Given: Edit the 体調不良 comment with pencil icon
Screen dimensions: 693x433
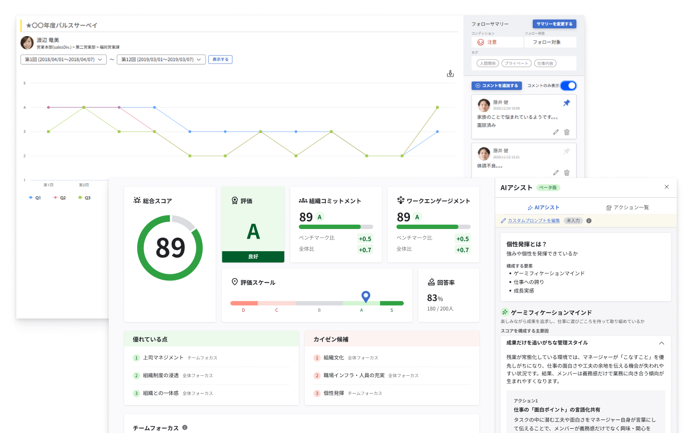Looking at the screenshot, I should click(x=556, y=172).
